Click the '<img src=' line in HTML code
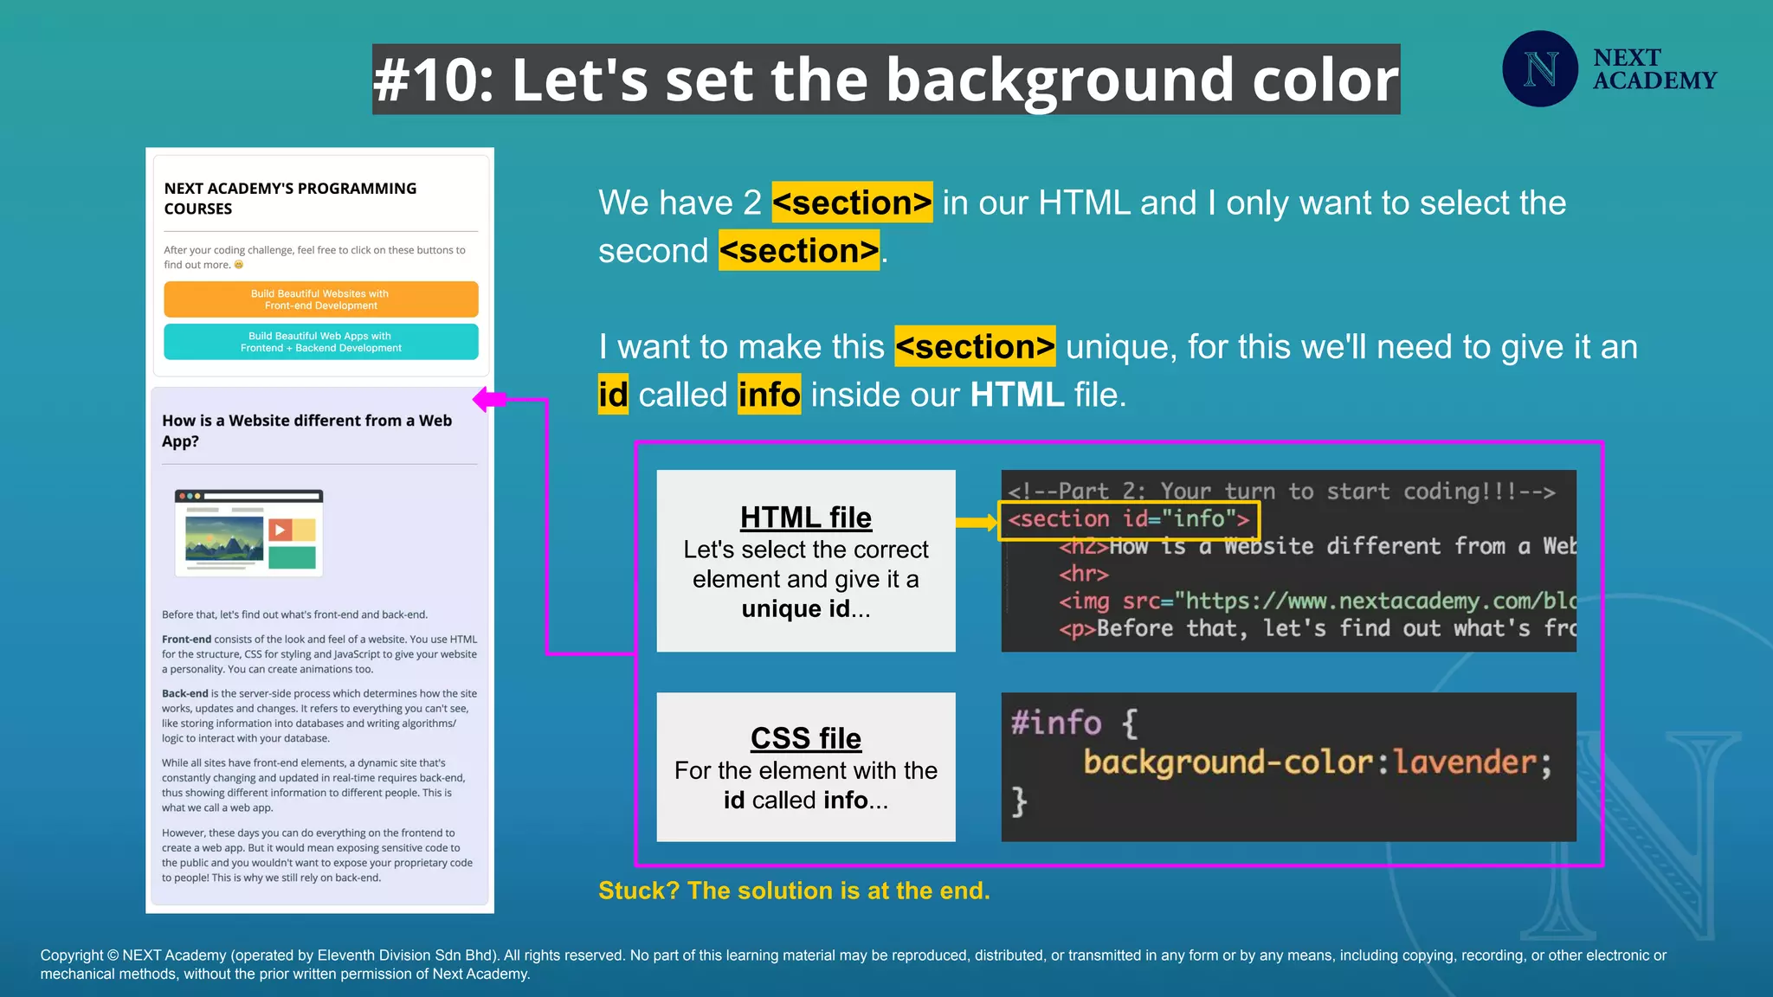Image resolution: width=1773 pixels, height=997 pixels. pyautogui.click(x=1317, y=601)
